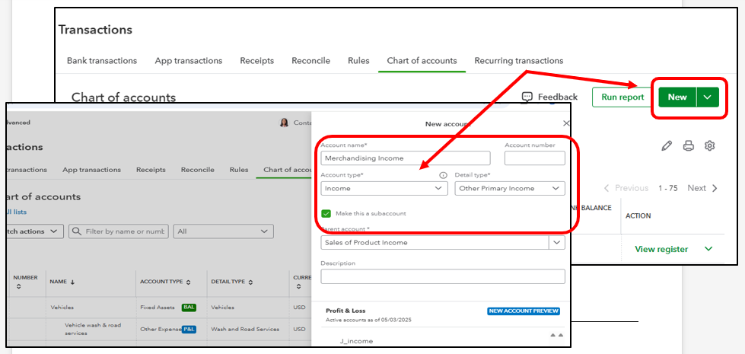The width and height of the screenshot is (745, 354).
Task: Open App transactions tab in back window
Action: click(189, 61)
